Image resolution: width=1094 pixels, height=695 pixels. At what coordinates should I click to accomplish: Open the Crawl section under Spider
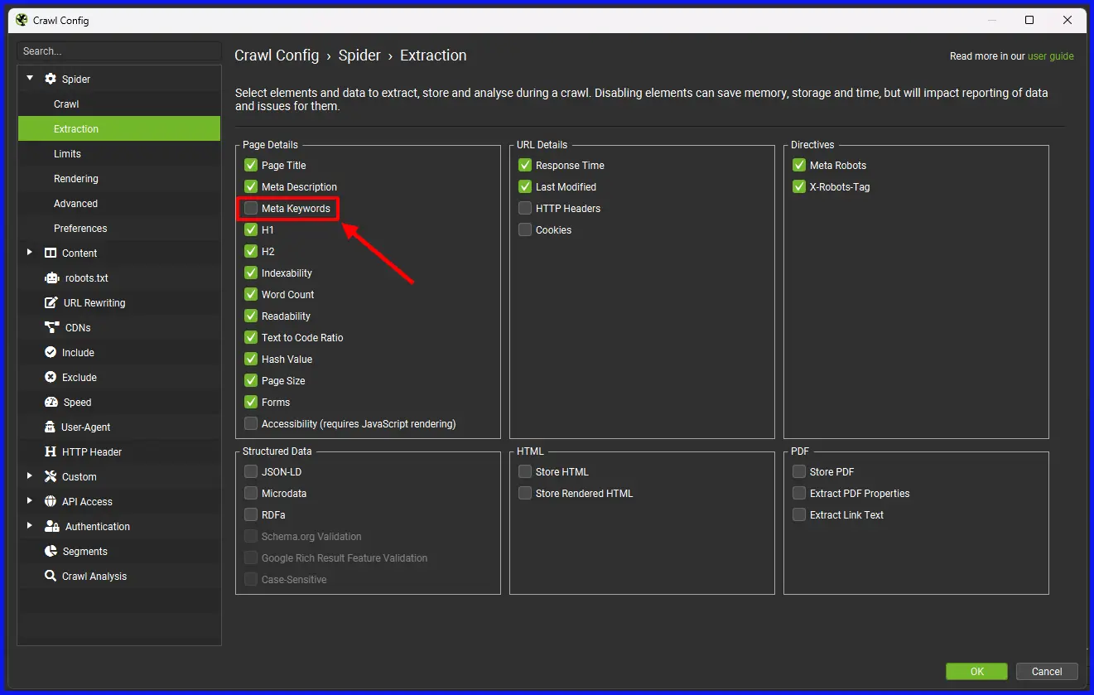click(x=119, y=104)
